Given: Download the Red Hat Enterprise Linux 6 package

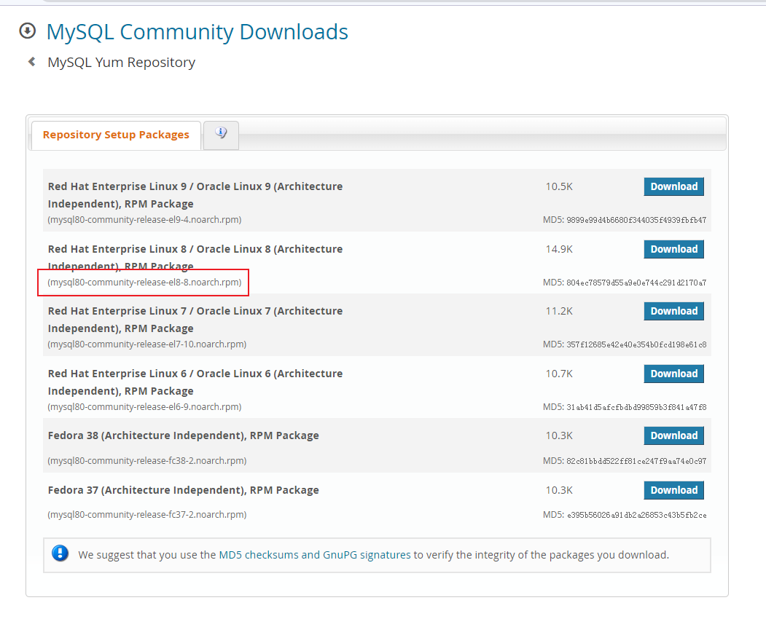Looking at the screenshot, I should point(673,374).
